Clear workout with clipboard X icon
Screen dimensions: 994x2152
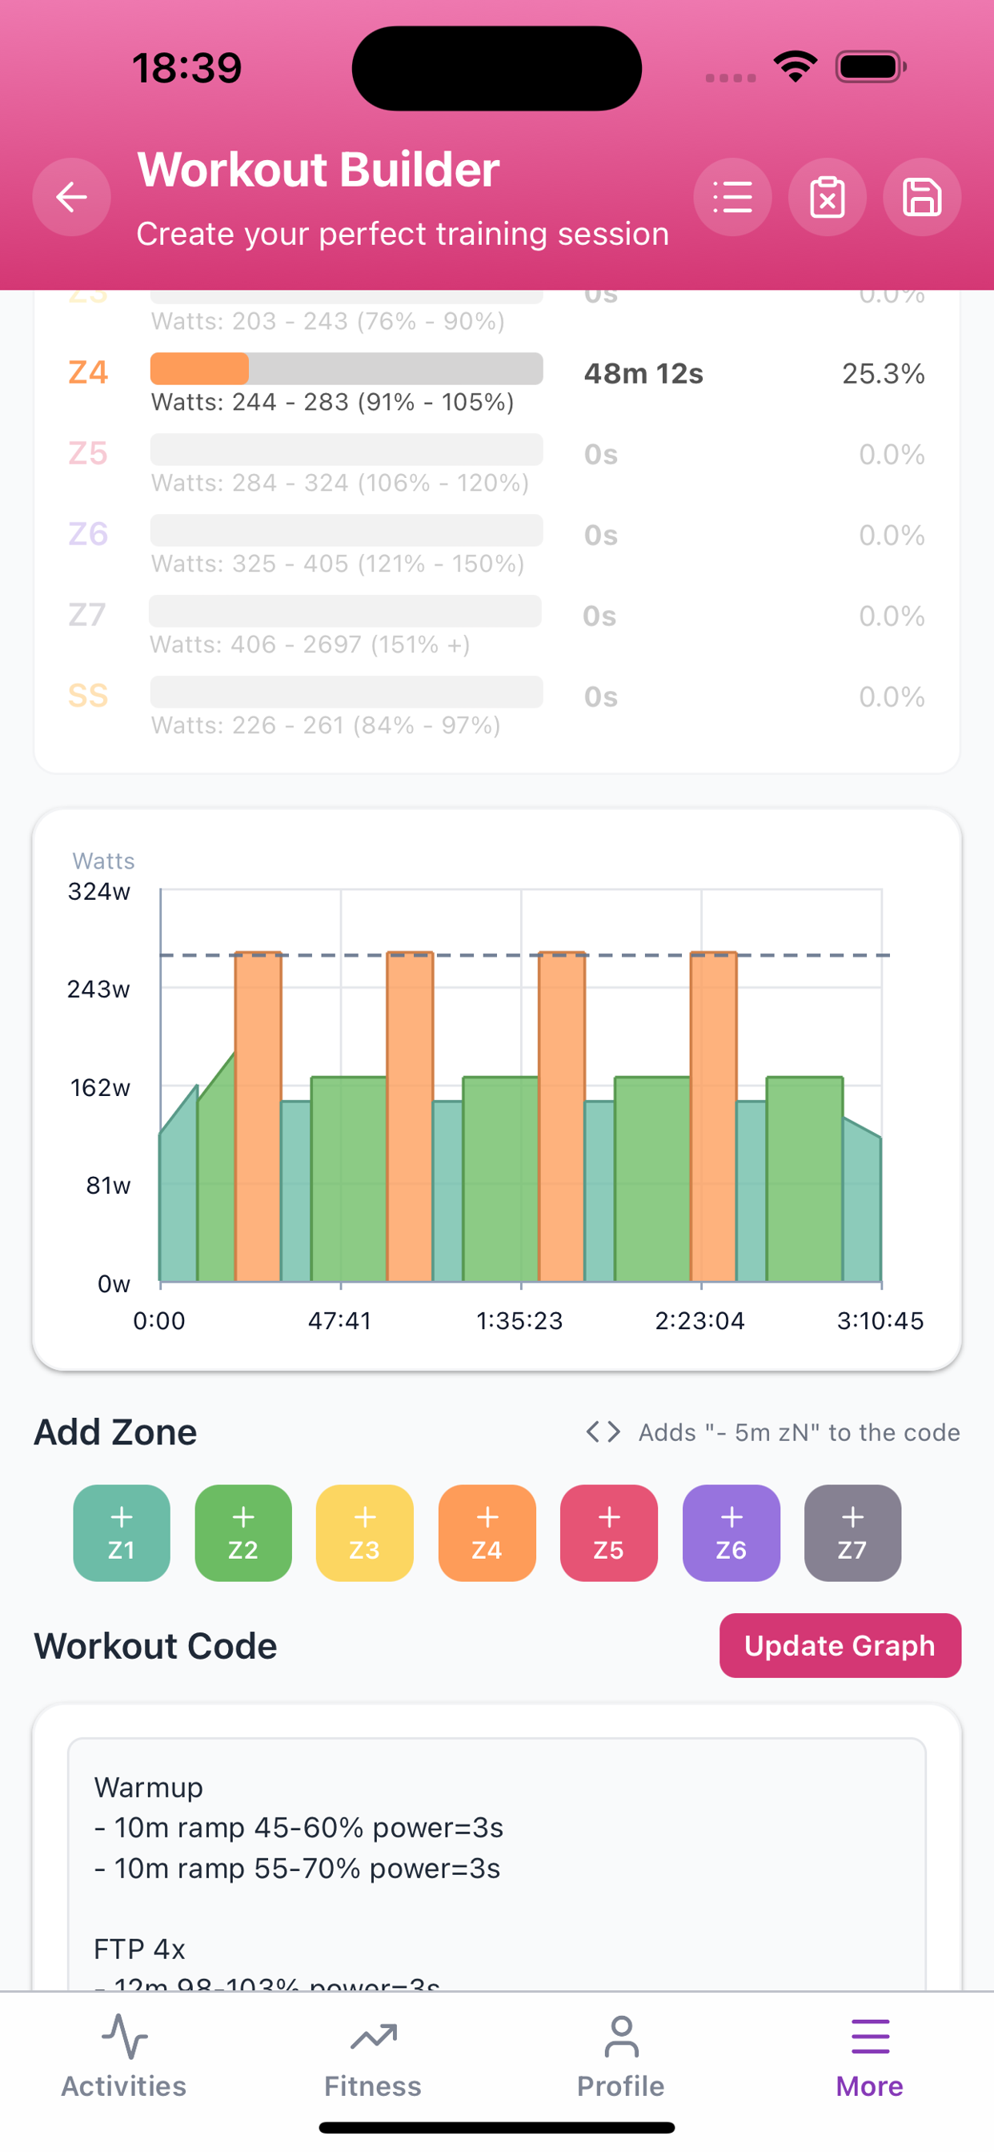[x=827, y=197]
